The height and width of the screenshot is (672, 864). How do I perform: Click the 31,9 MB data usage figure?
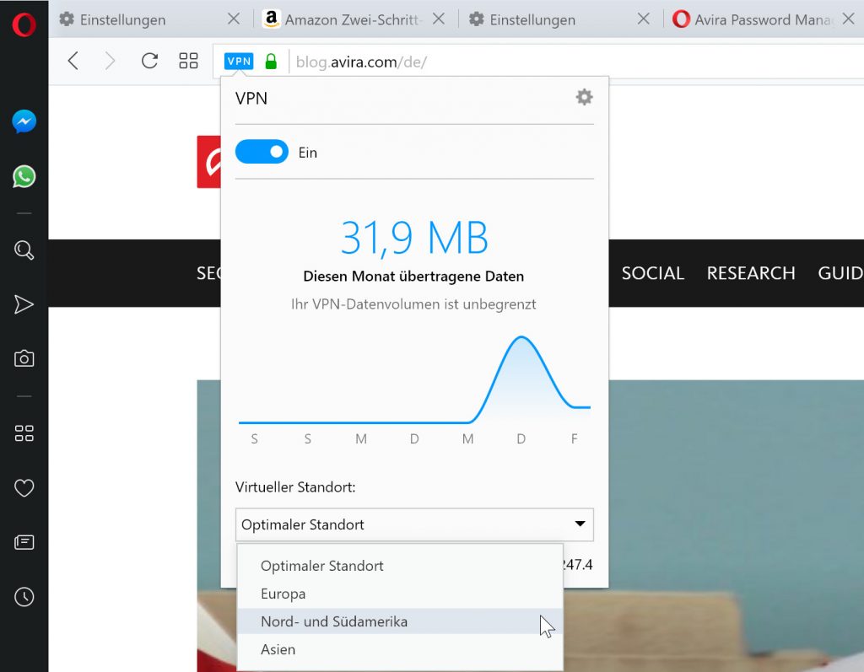[414, 238]
